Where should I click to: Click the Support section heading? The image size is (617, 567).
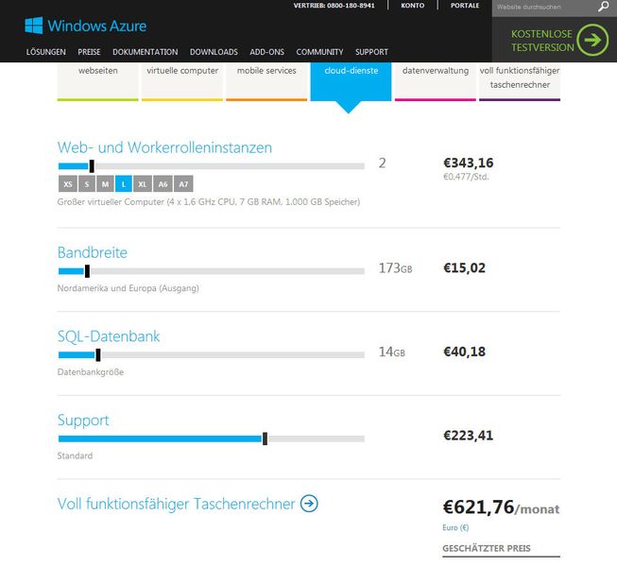tap(83, 421)
